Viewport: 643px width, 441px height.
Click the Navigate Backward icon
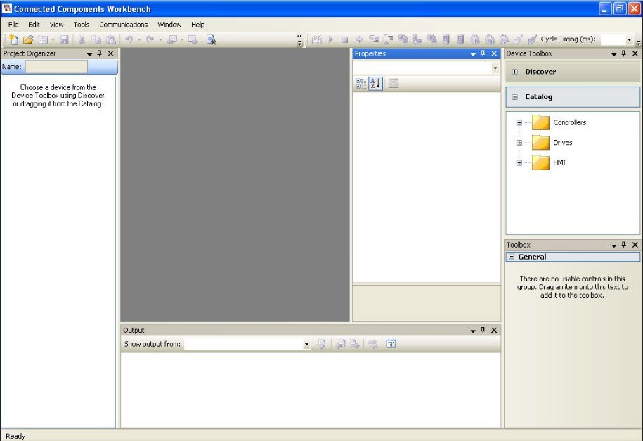172,39
